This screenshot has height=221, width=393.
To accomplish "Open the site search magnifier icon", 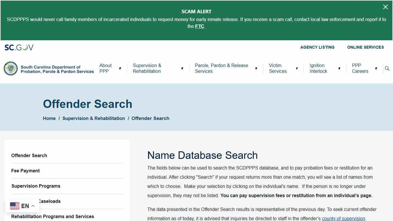I will pos(387,68).
